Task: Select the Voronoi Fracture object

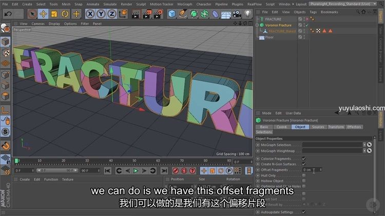Action: [x=278, y=25]
